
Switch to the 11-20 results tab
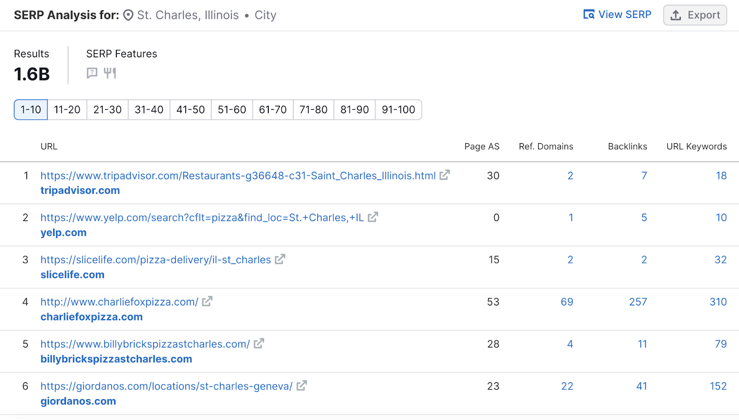tap(67, 110)
